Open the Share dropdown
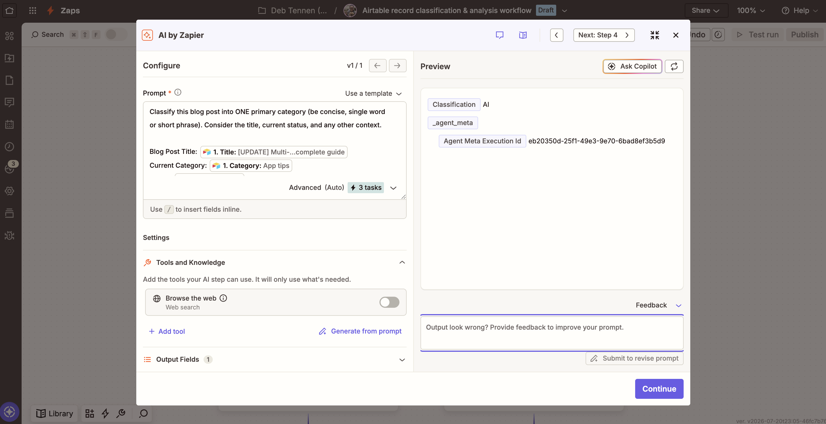This screenshot has height=424, width=826. click(706, 10)
